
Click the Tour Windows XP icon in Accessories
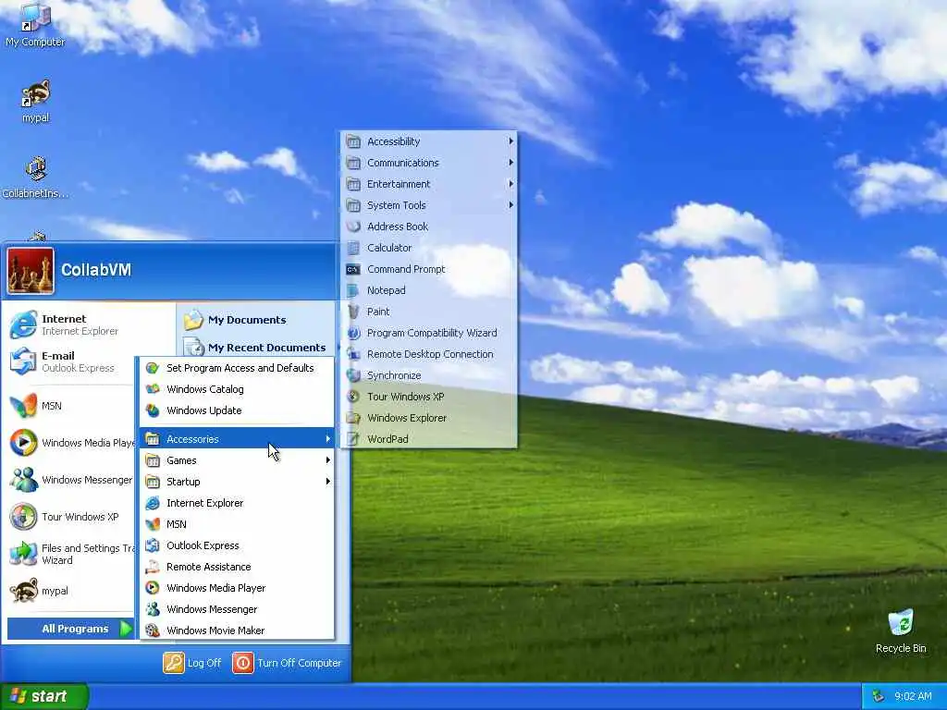click(353, 397)
